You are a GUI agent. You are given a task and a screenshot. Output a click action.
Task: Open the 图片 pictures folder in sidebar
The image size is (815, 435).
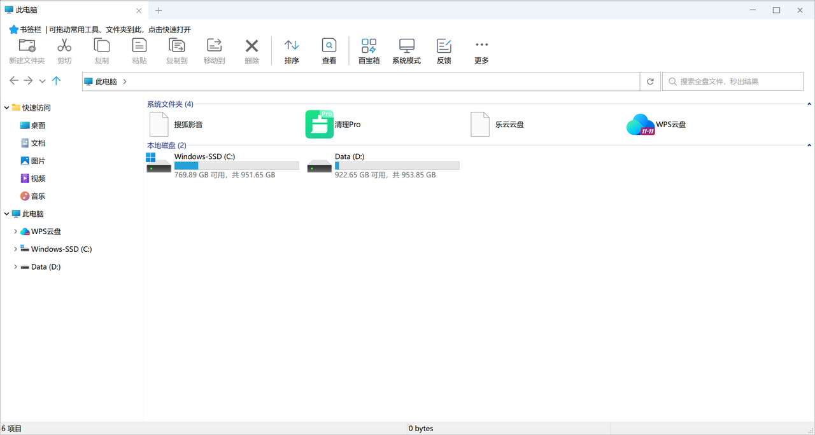(x=37, y=160)
